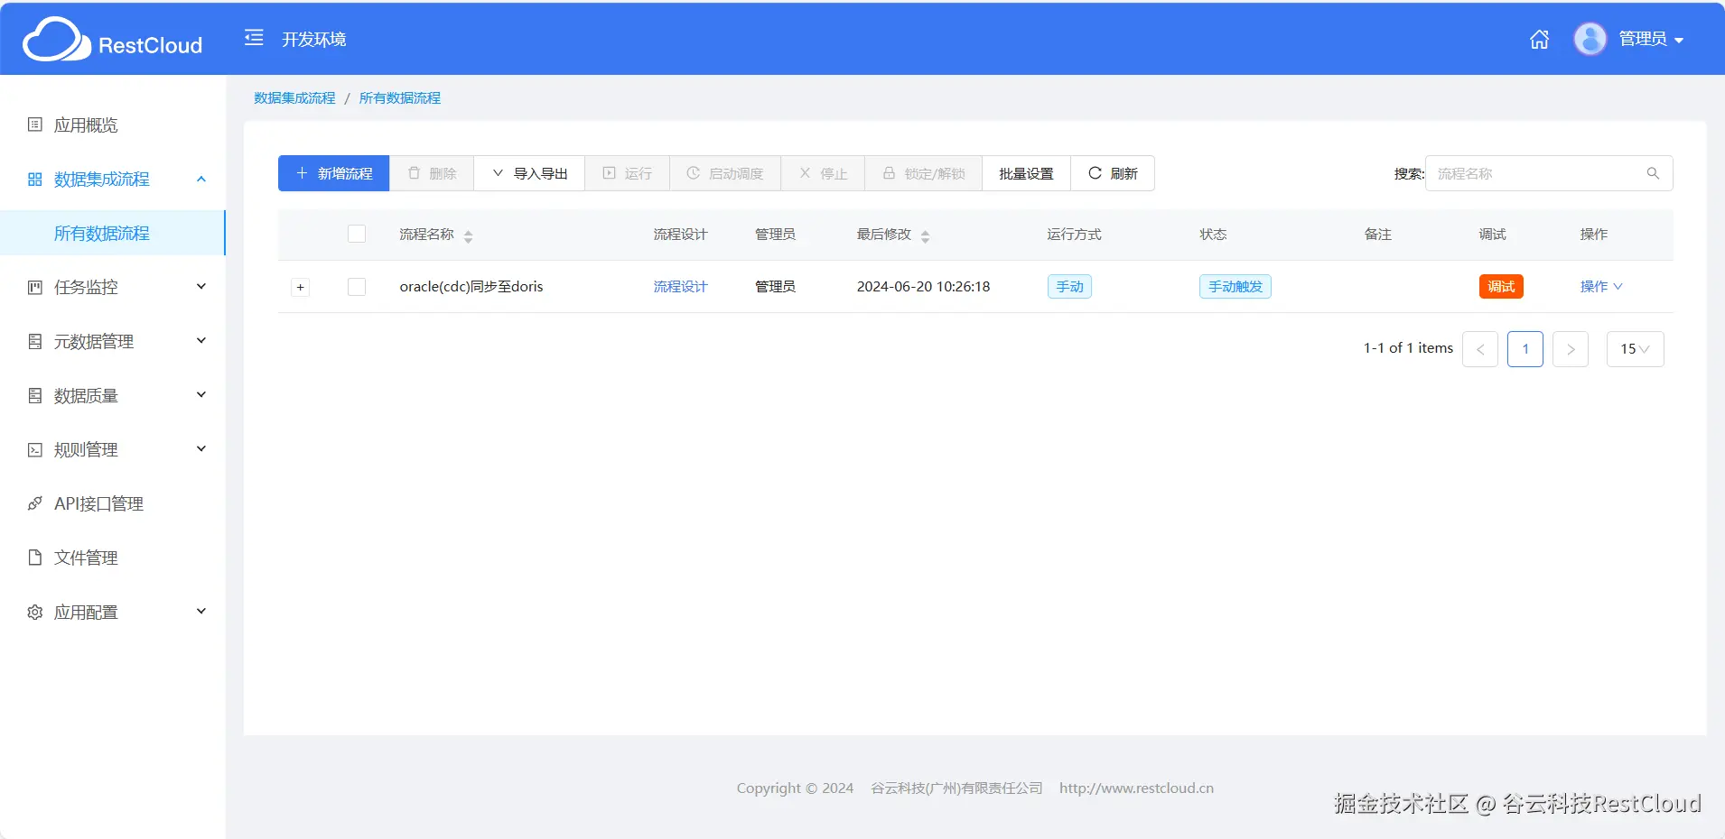Click the 手动触发 status tag

tap(1235, 286)
